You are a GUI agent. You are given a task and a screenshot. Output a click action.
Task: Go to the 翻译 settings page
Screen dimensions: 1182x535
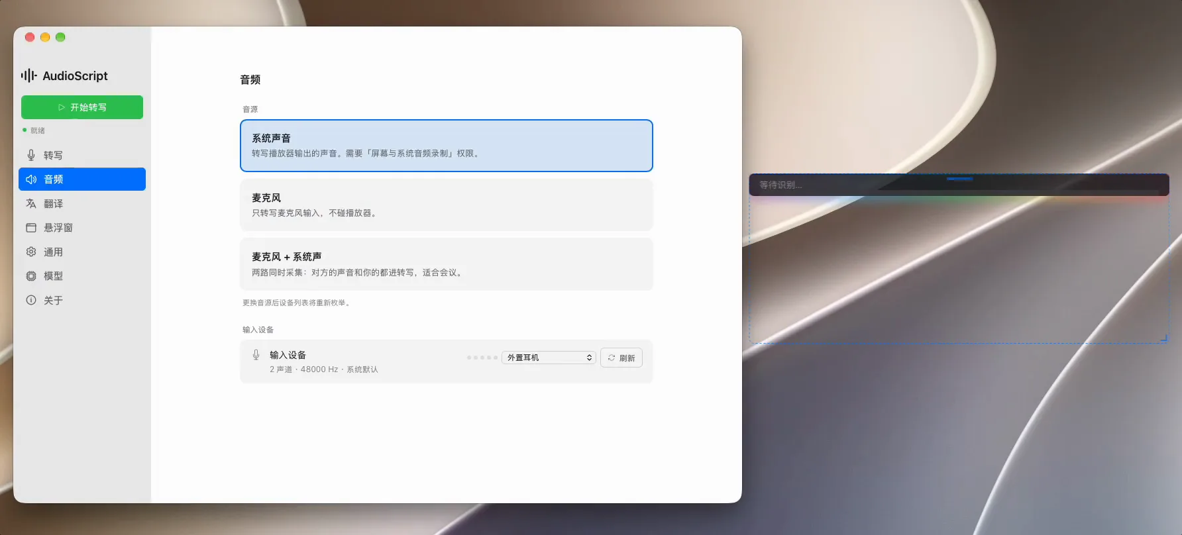pyautogui.click(x=82, y=203)
